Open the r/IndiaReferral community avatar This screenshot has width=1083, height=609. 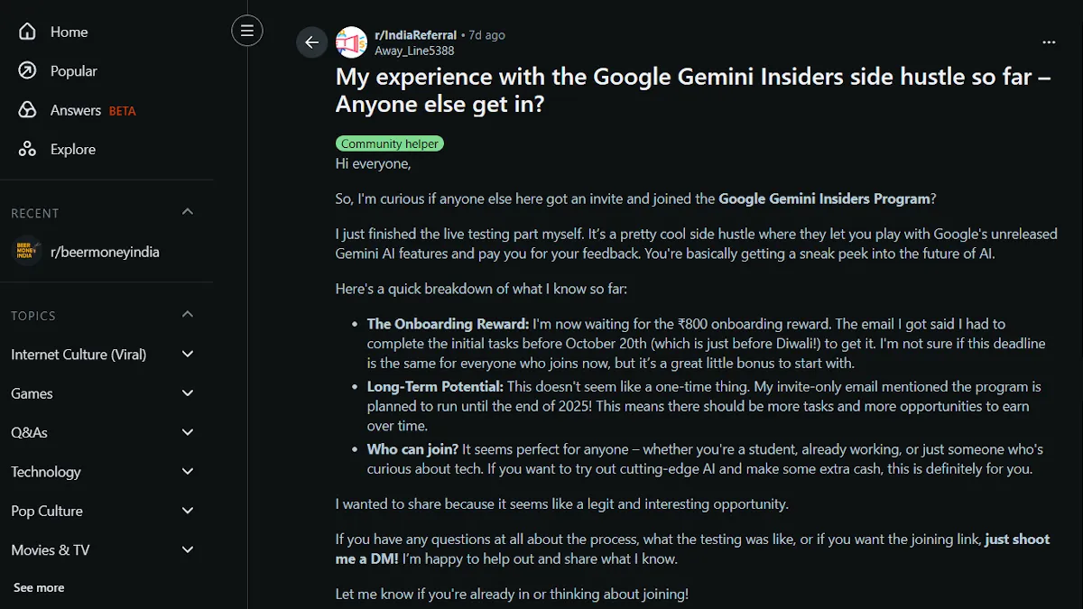(351, 42)
